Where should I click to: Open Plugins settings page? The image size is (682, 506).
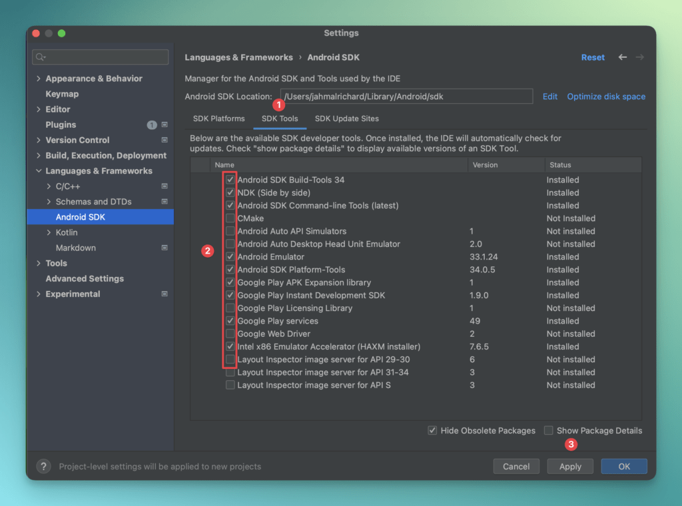click(61, 125)
